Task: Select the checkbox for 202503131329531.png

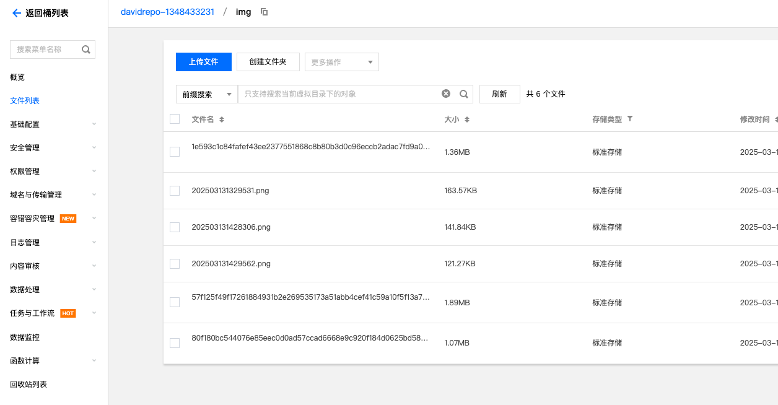Action: pos(175,191)
